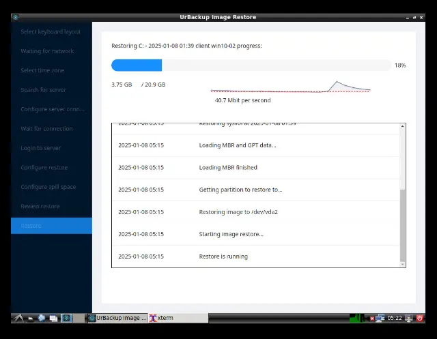Click the '3.75 GB' restored amount
This screenshot has height=339, width=437.
tap(122, 85)
